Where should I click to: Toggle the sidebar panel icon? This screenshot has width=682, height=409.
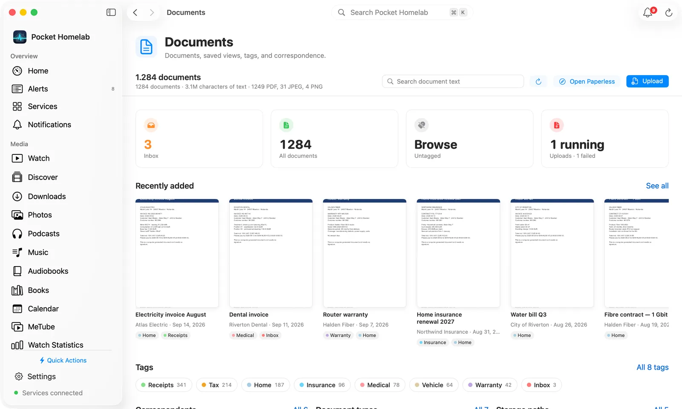111,12
